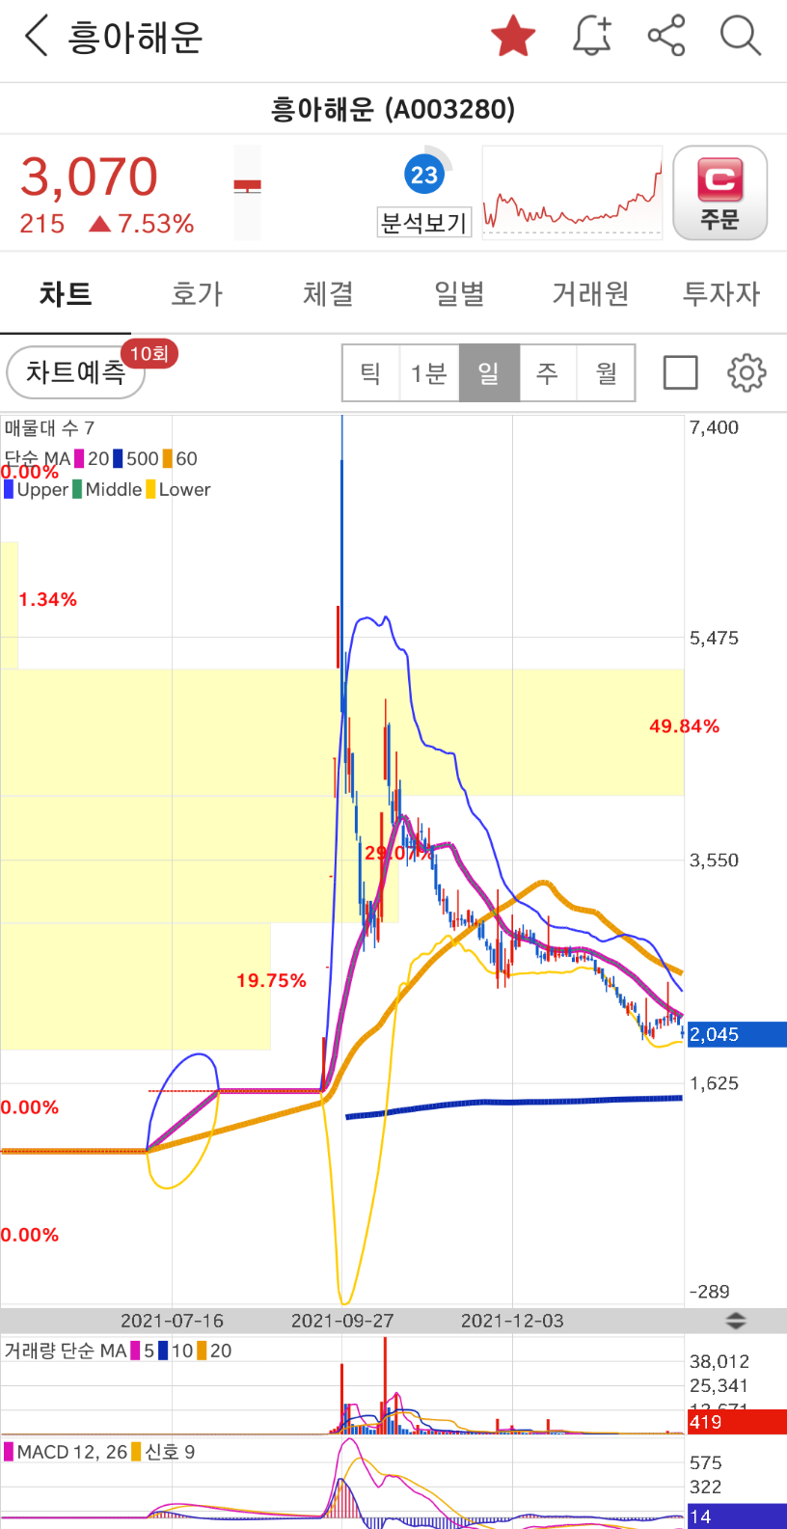Tap the 매물대 수 7 label
The image size is (787, 1529).
coord(49,428)
